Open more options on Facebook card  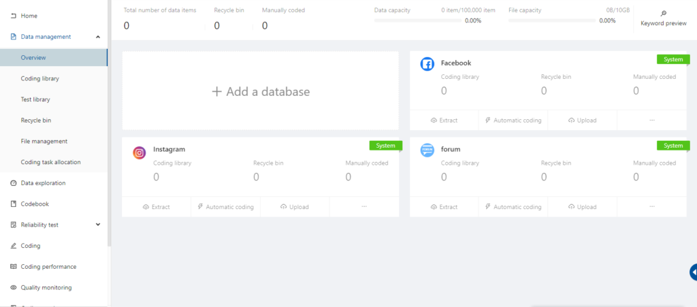pyautogui.click(x=651, y=120)
